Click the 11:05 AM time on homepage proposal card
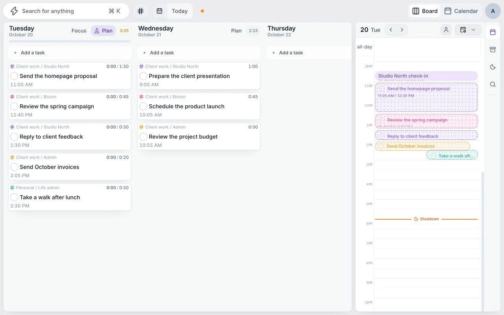This screenshot has height=315, width=504. [x=21, y=85]
